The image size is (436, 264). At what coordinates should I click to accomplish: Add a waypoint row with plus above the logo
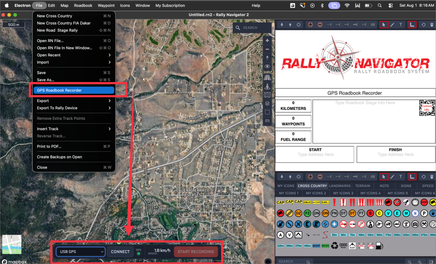310,25
